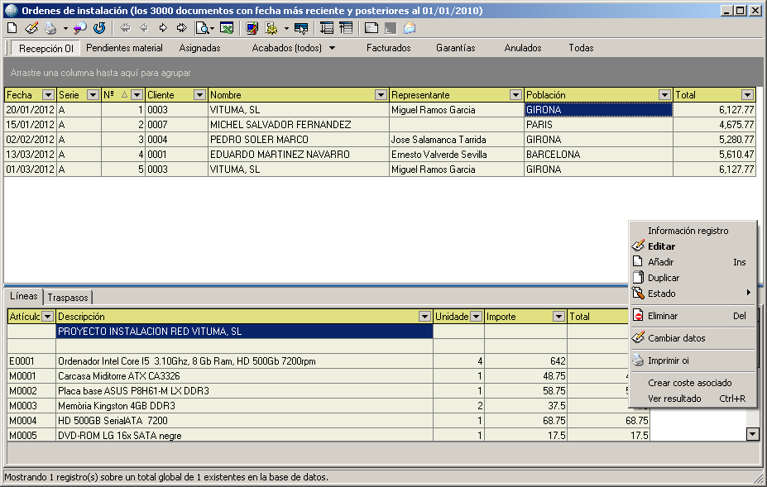
Task: Select Duplicar from the context menu
Action: click(693, 278)
